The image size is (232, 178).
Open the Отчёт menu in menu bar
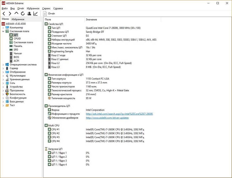(21, 8)
